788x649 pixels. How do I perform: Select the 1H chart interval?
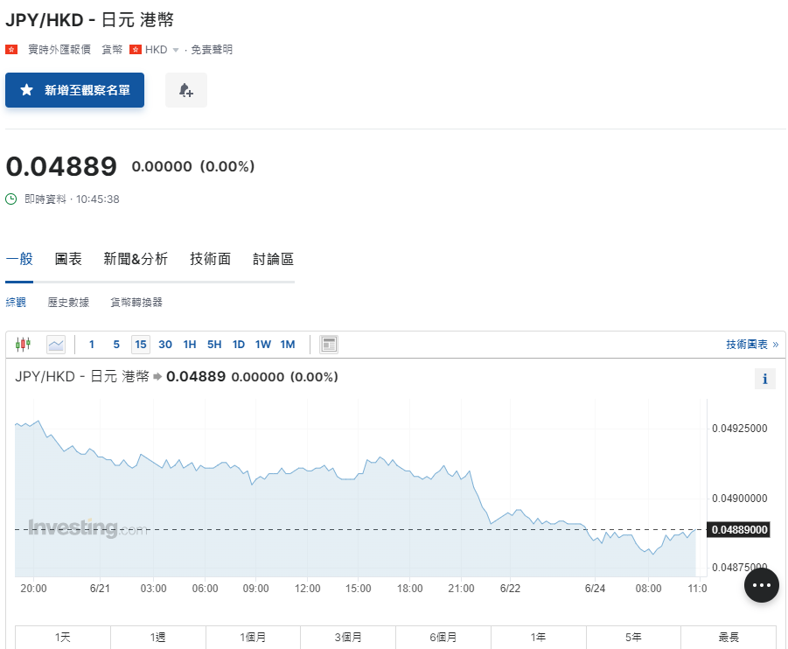click(190, 345)
